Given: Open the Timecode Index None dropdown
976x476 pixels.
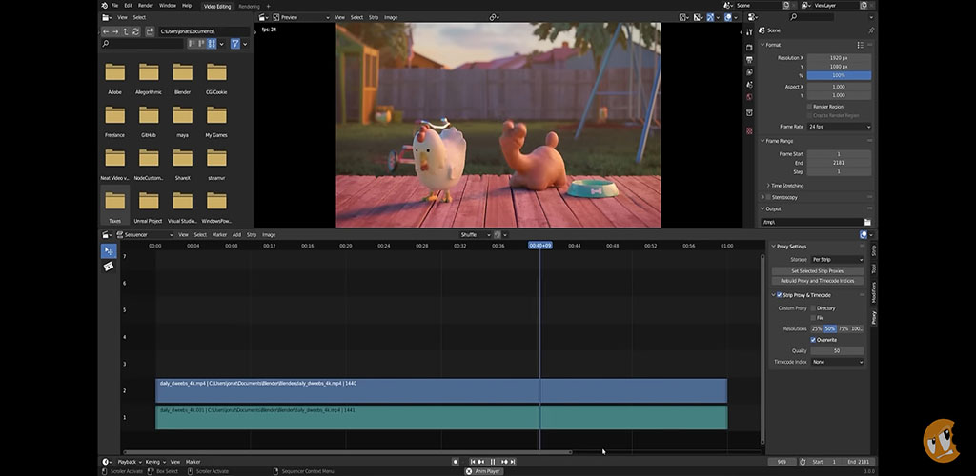Looking at the screenshot, I should coord(837,362).
